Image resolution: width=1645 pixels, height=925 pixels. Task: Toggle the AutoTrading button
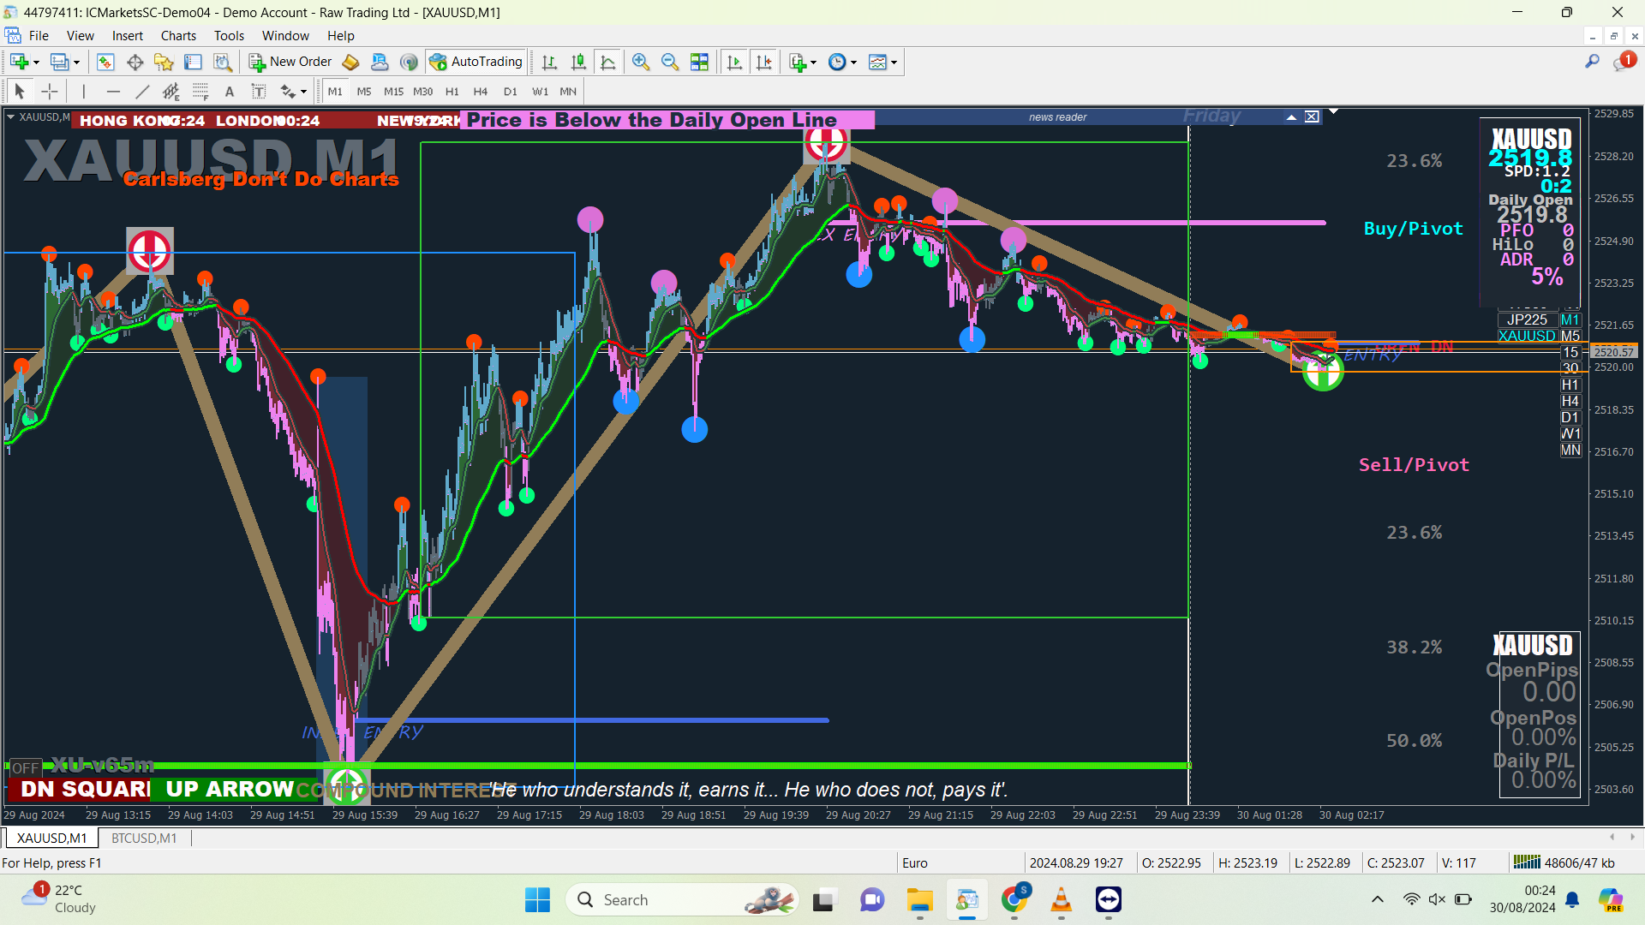[x=476, y=62]
